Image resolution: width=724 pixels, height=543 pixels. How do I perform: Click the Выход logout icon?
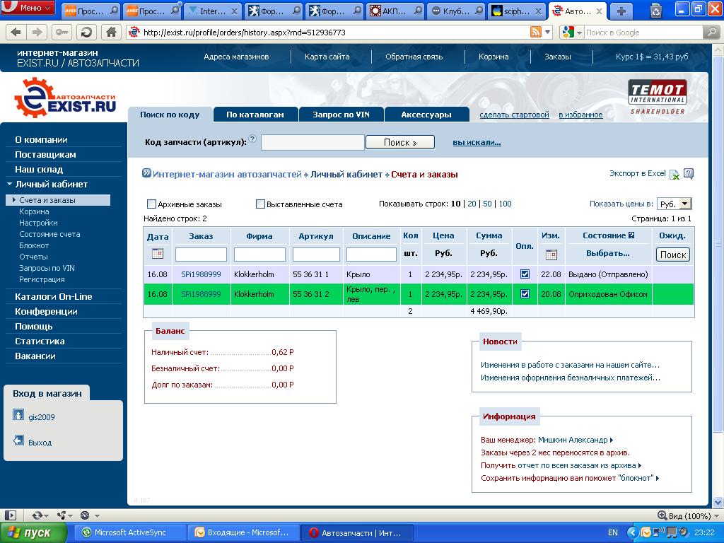(x=19, y=441)
